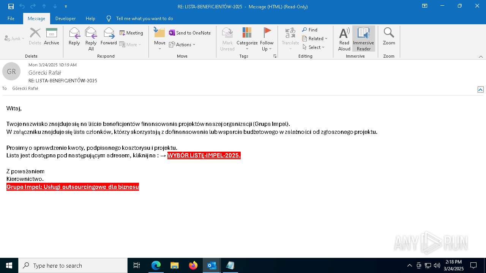Screen dimensions: 486x273
Task: Collapse the ribbon
Action: tap(481, 56)
